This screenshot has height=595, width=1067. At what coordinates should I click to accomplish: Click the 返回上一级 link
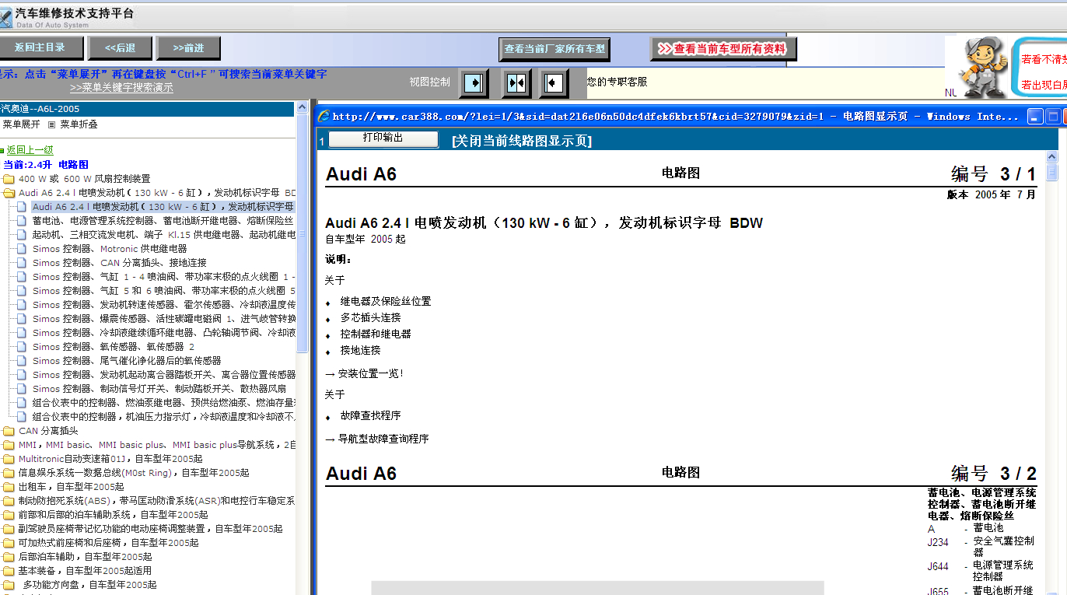pos(30,150)
